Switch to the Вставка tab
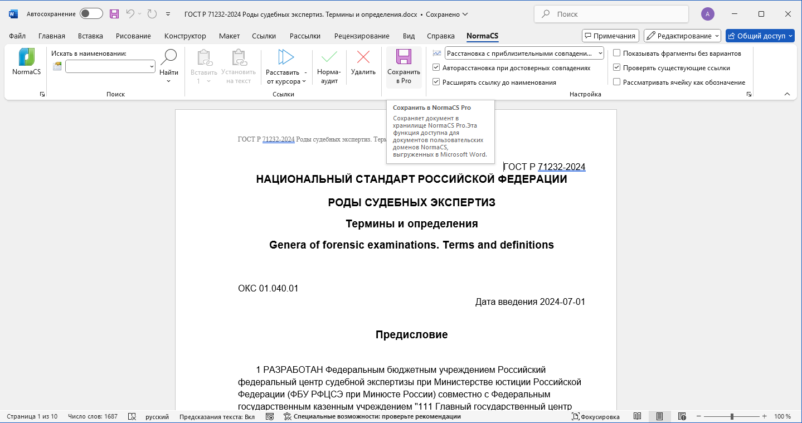This screenshot has height=423, width=802. [x=90, y=36]
